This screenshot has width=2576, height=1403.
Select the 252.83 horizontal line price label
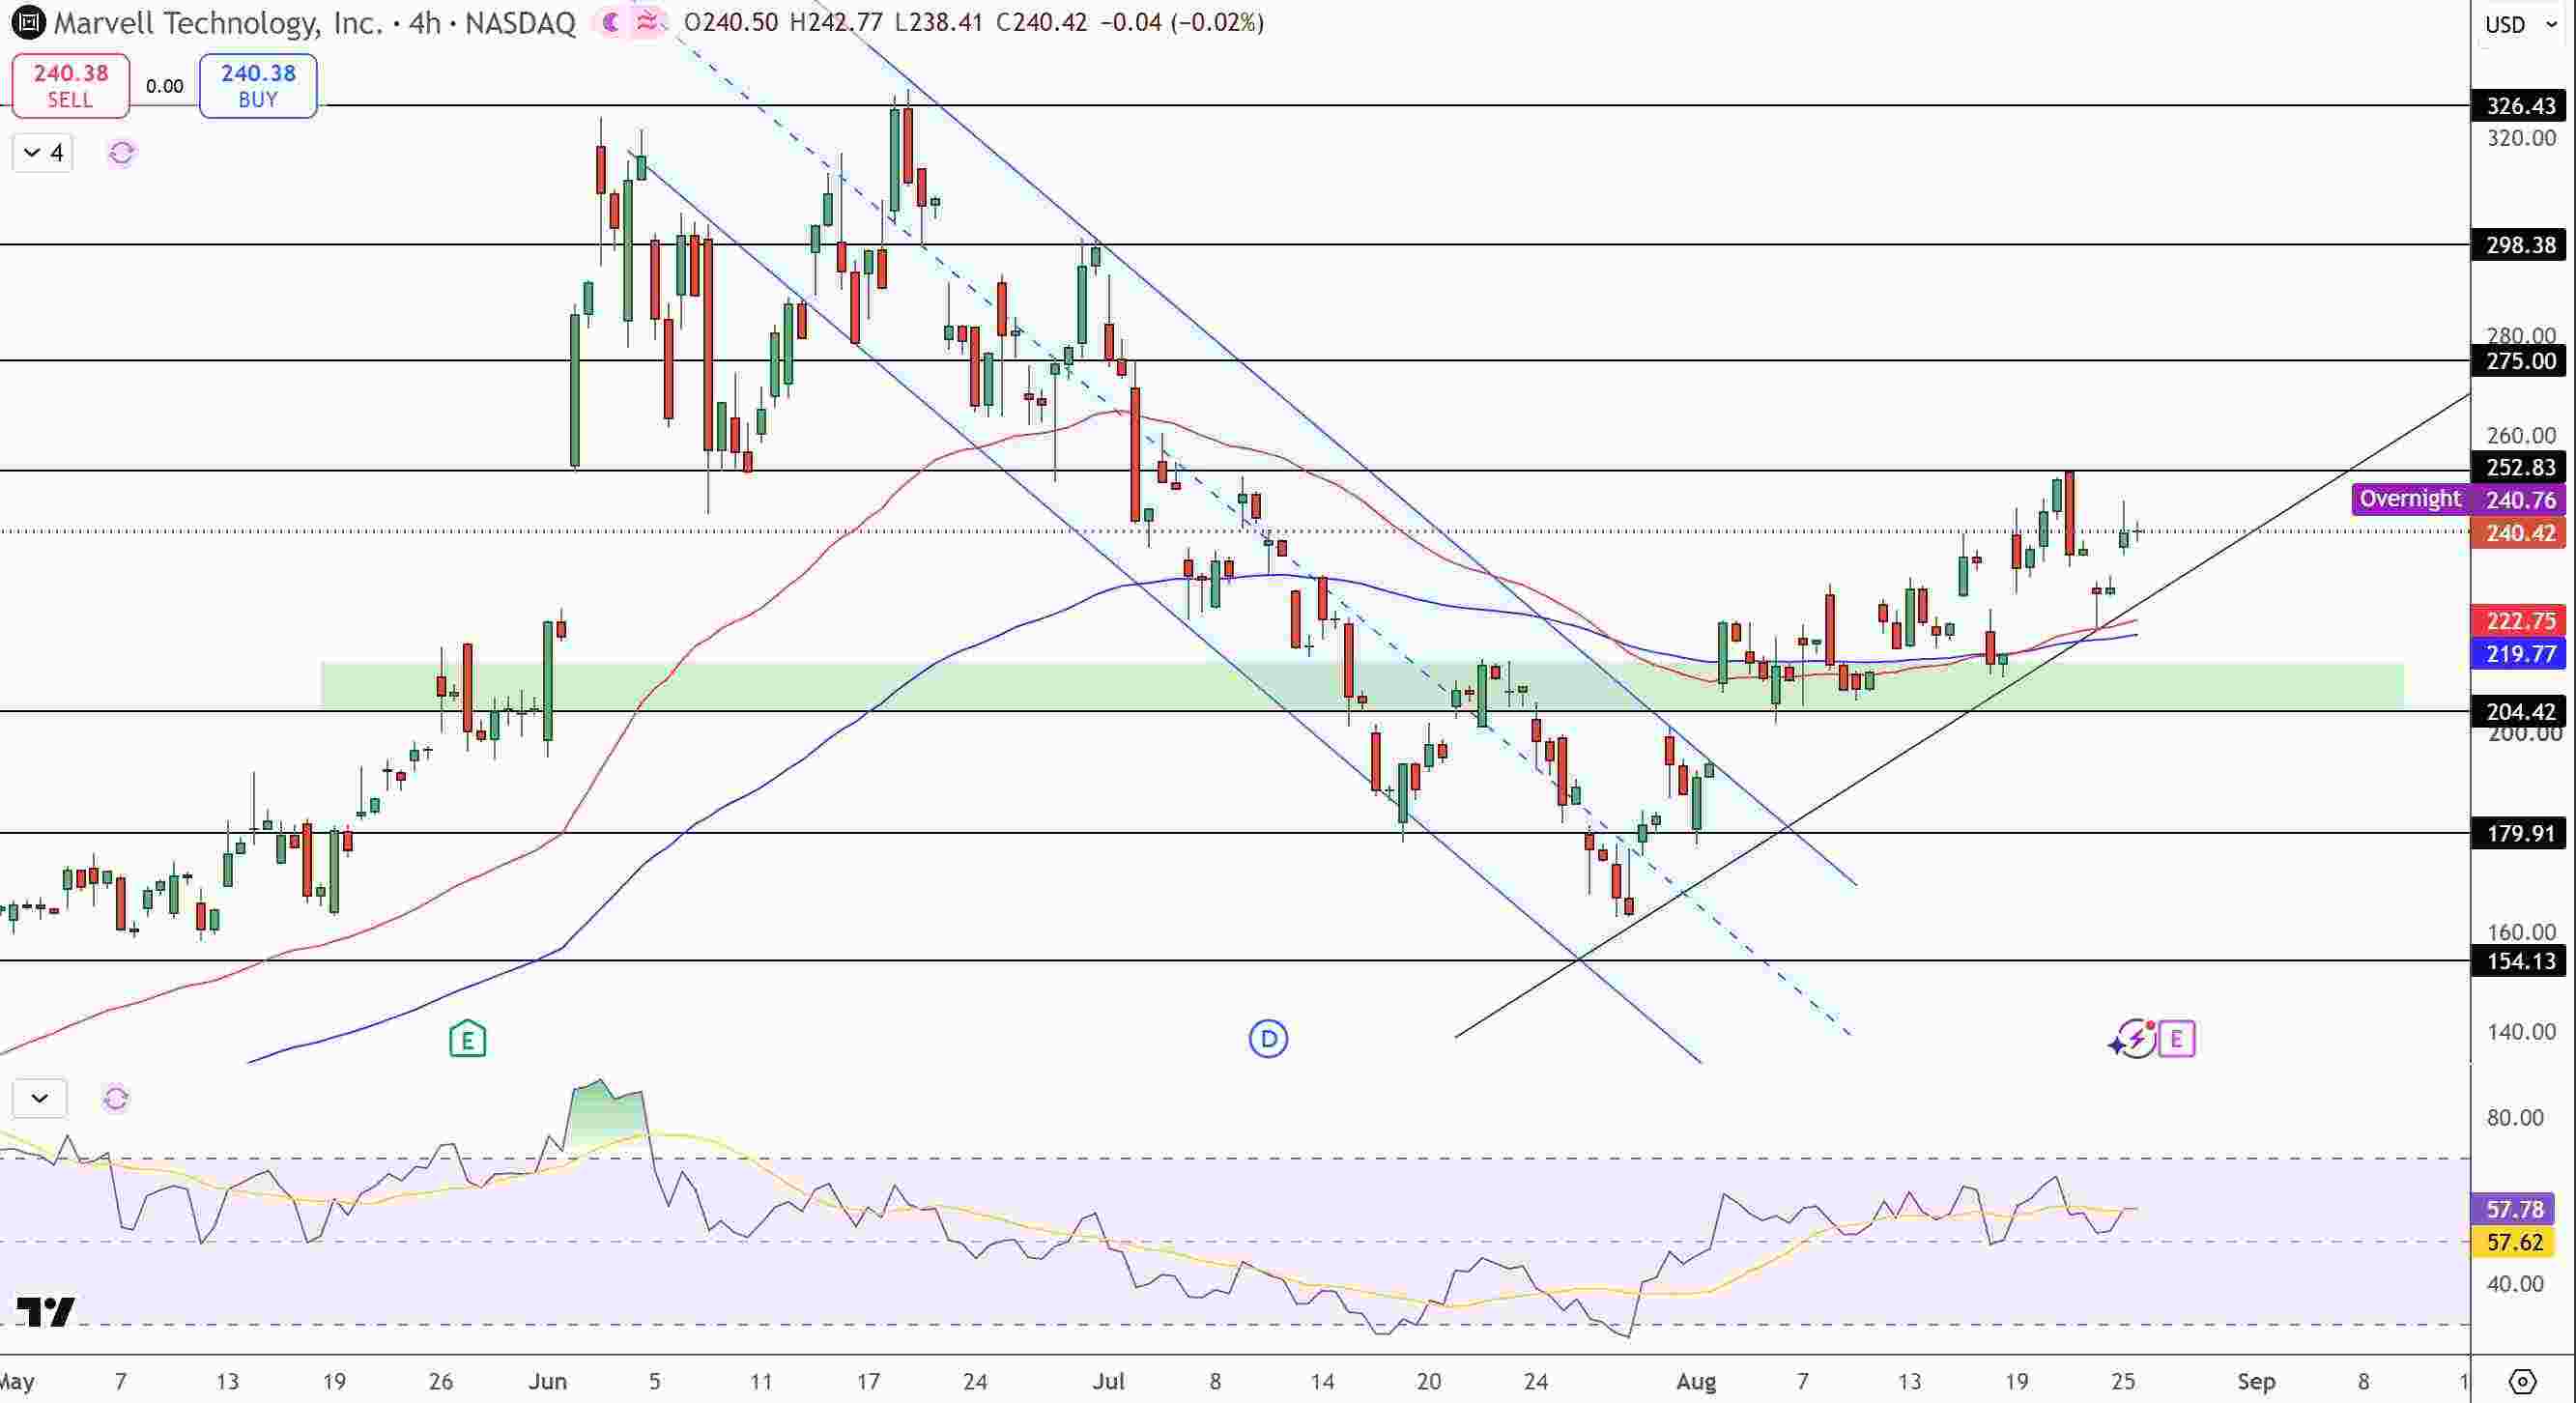click(2519, 467)
